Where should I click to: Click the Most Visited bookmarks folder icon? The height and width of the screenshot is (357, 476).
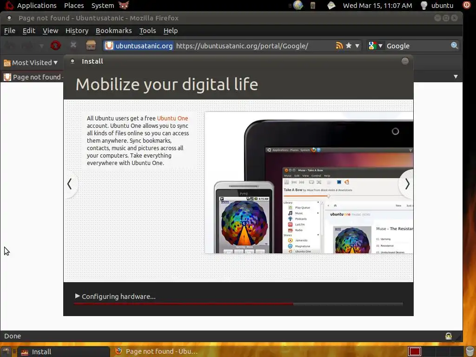click(x=7, y=63)
